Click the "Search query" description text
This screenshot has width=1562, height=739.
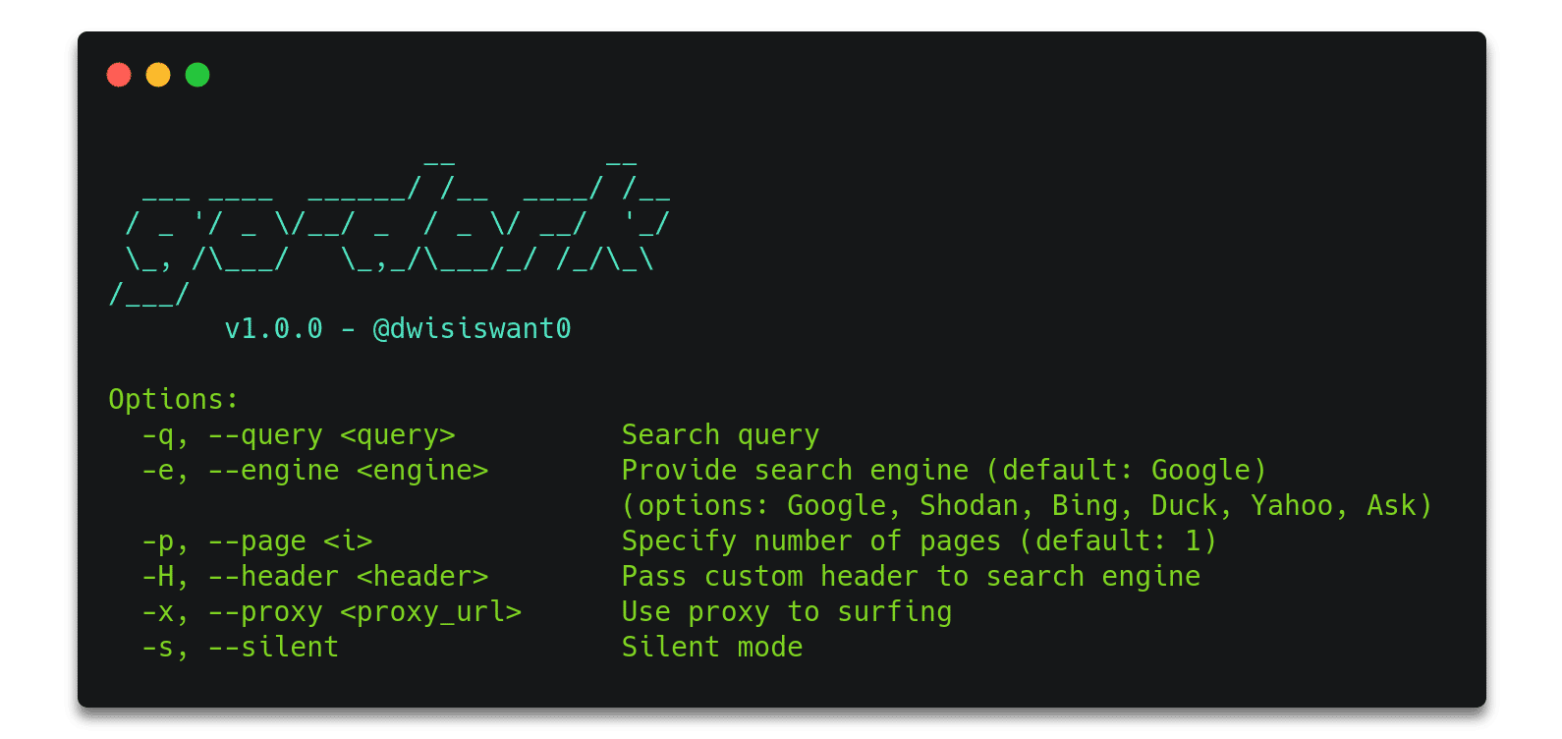(x=720, y=434)
